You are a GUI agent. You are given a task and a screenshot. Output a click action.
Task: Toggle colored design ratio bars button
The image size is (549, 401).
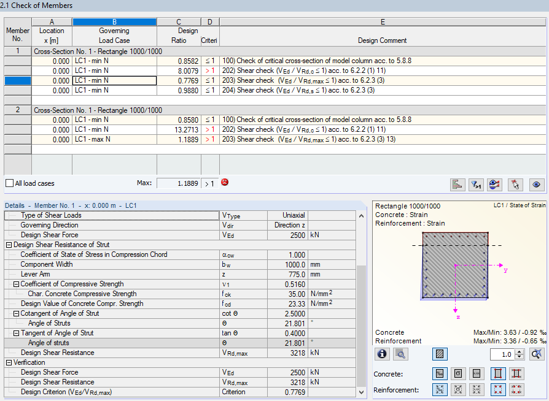click(457, 184)
